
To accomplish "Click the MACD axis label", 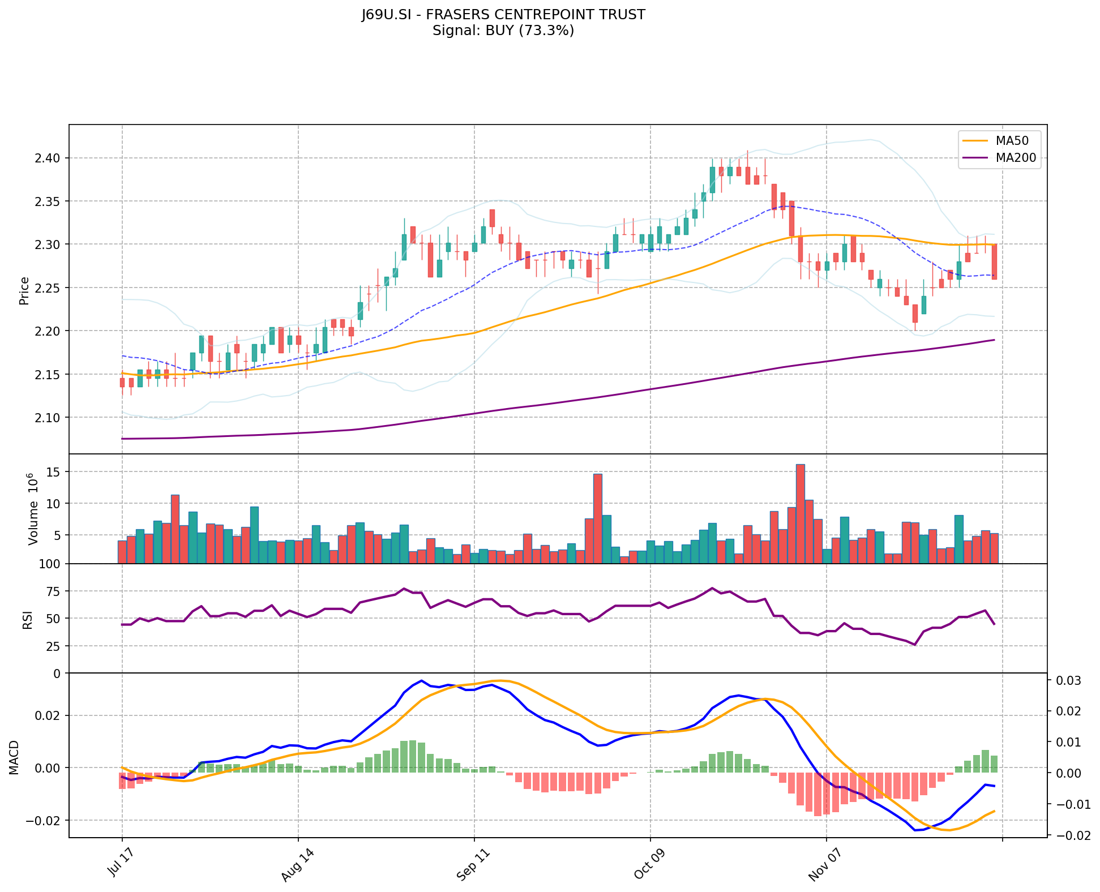I will [x=14, y=757].
